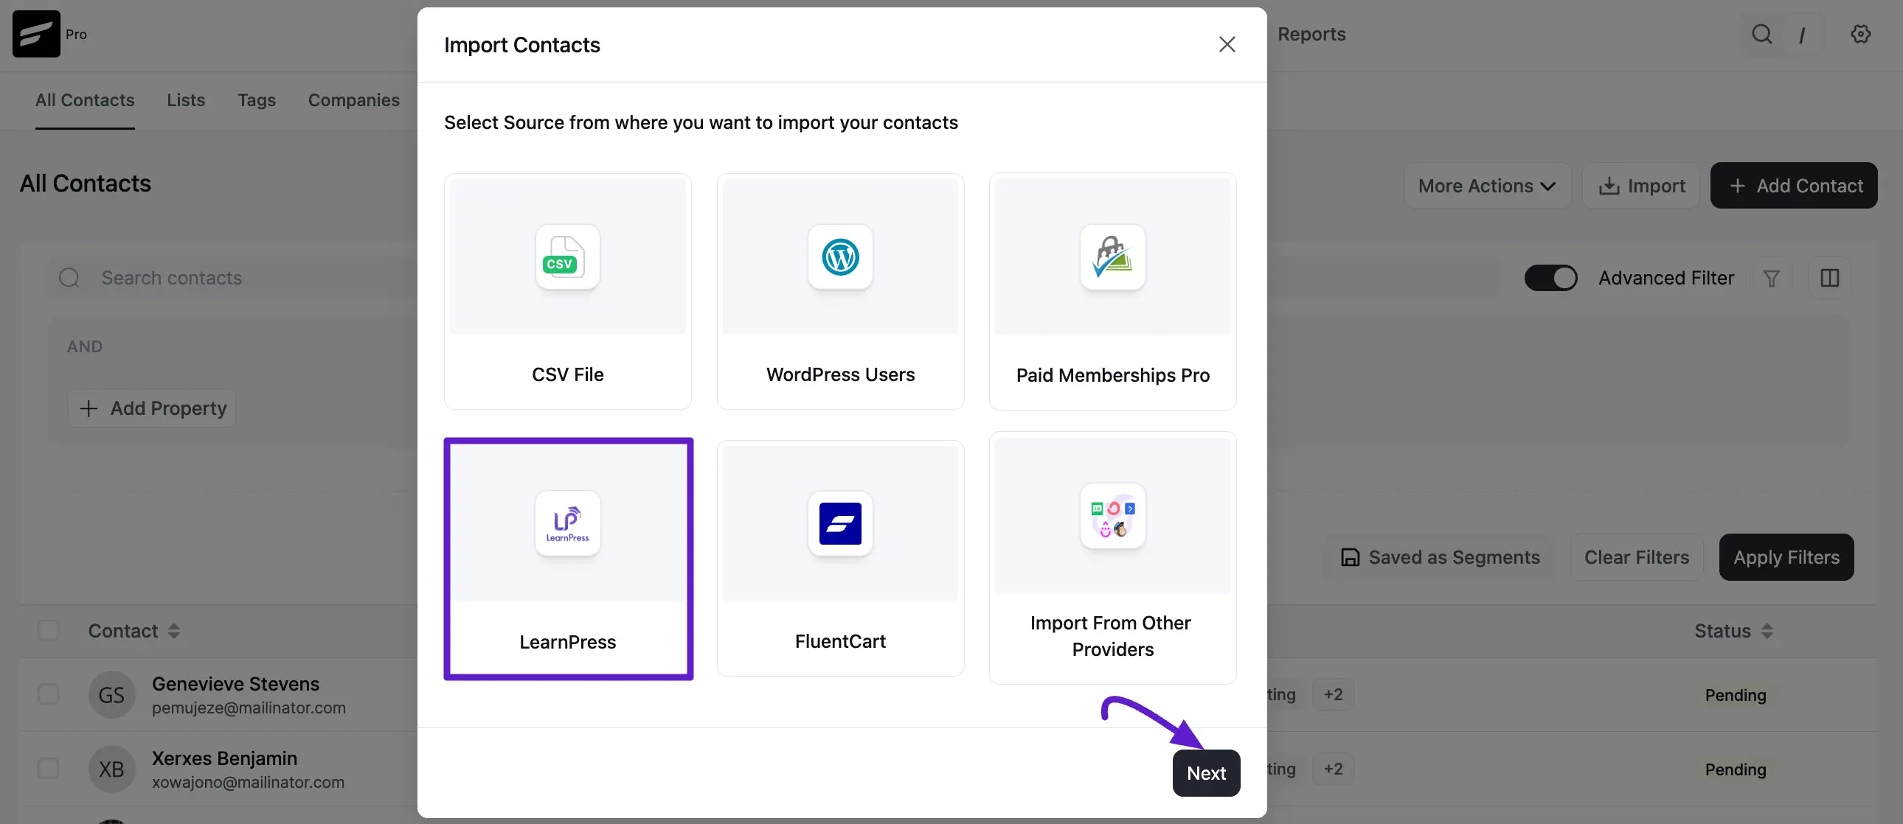Sort by the Status column arrows
1903x824 pixels.
click(x=1767, y=632)
